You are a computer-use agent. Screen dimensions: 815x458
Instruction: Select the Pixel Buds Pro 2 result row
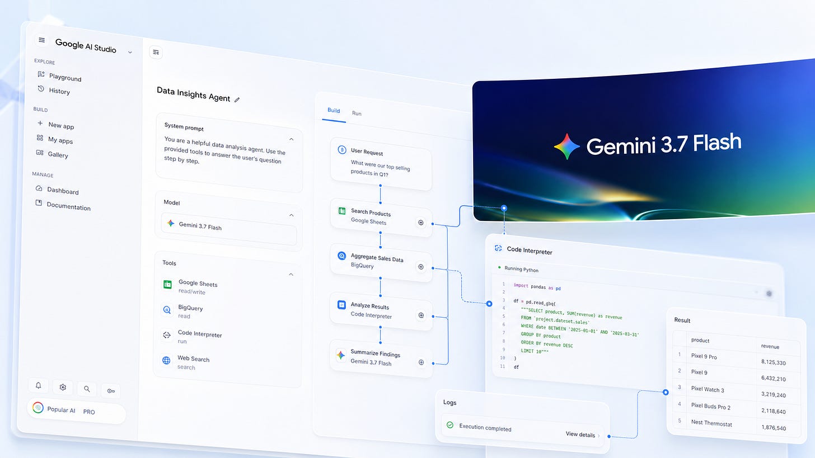[736, 407]
